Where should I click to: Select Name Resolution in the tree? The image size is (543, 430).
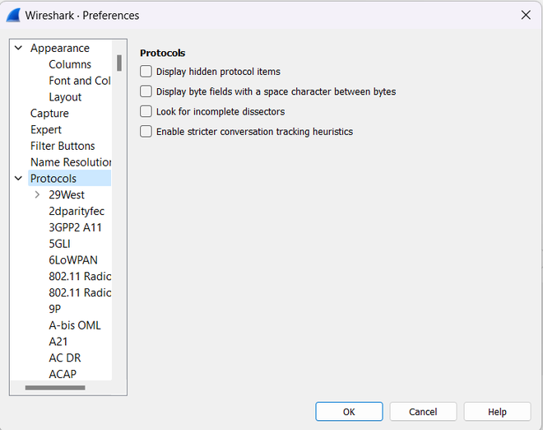[71, 162]
